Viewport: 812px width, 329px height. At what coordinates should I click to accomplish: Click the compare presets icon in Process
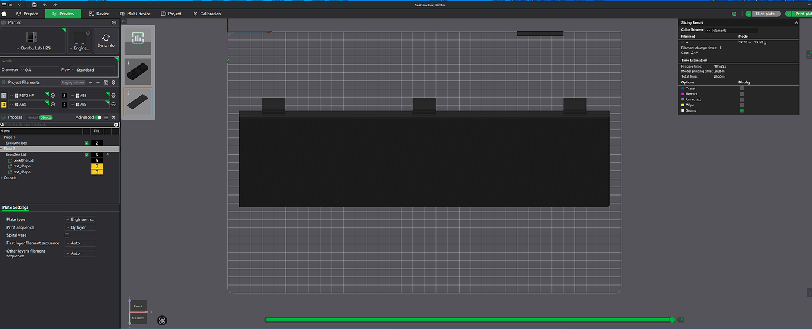(x=114, y=117)
